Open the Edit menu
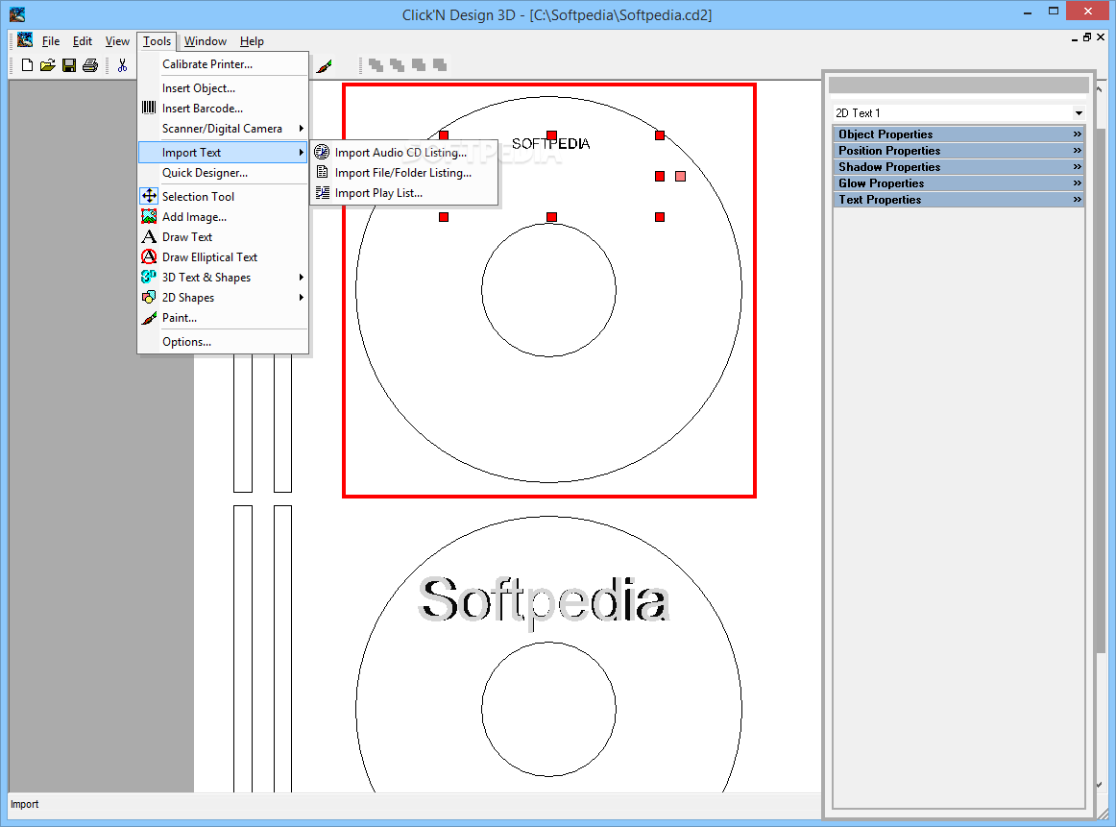This screenshot has height=827, width=1116. pyautogui.click(x=82, y=41)
